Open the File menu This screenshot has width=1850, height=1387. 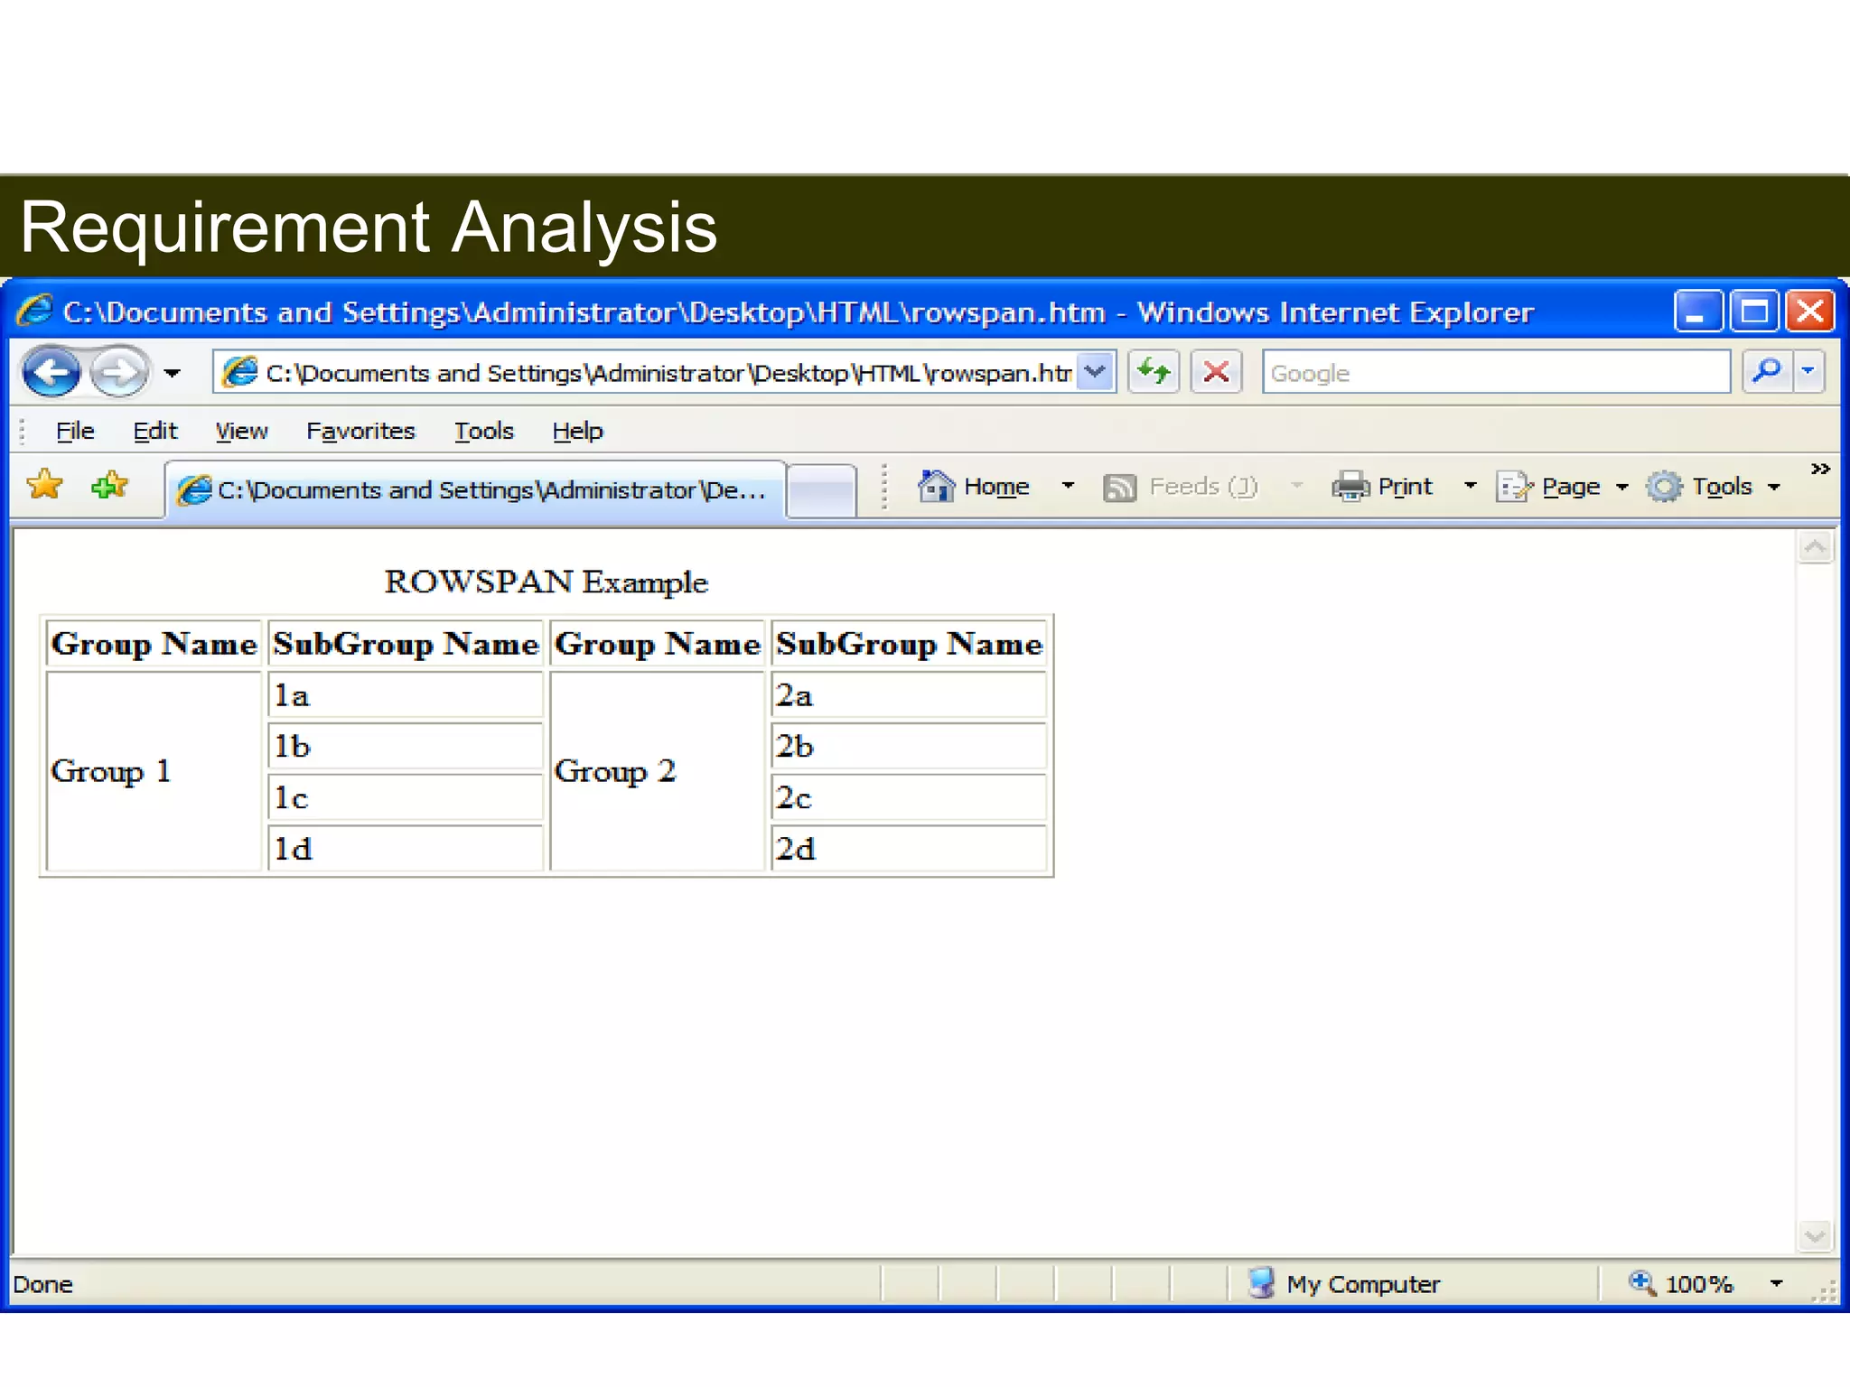point(75,432)
